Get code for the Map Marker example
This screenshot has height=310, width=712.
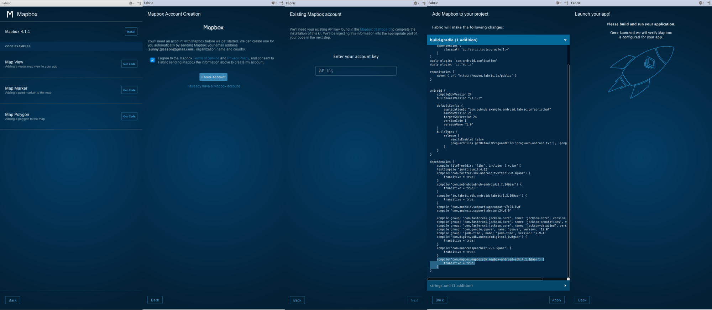pyautogui.click(x=129, y=90)
